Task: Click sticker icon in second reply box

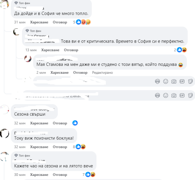Action: (190, 95)
